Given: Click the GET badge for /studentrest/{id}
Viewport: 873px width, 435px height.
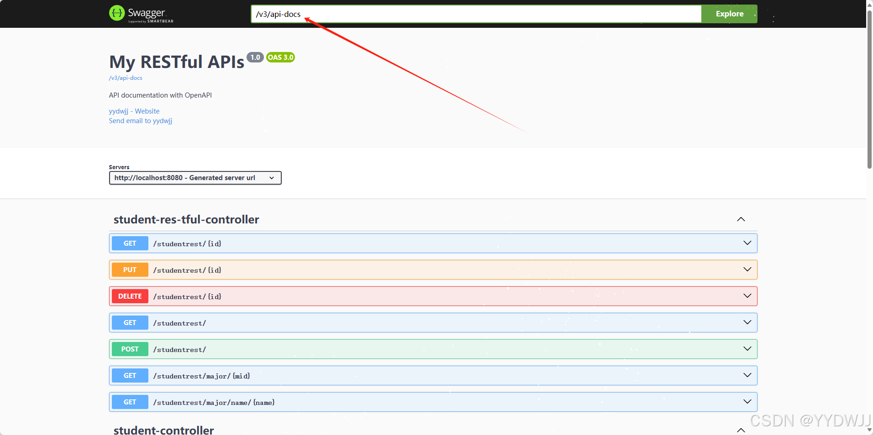Looking at the screenshot, I should 130,243.
